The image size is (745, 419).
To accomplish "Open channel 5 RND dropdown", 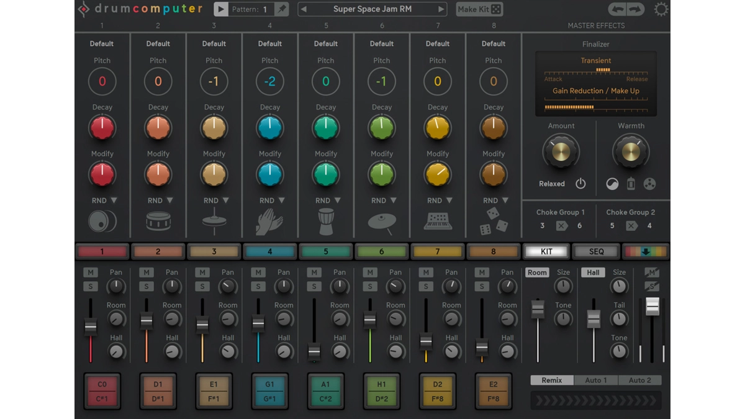I will click(x=328, y=200).
